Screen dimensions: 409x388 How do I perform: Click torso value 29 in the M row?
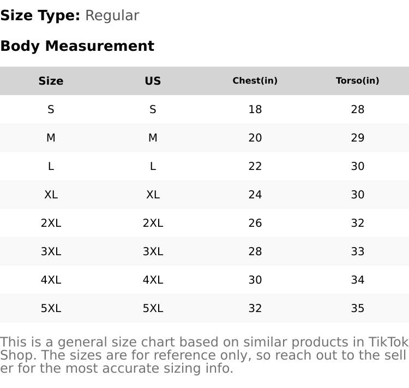pyautogui.click(x=357, y=138)
